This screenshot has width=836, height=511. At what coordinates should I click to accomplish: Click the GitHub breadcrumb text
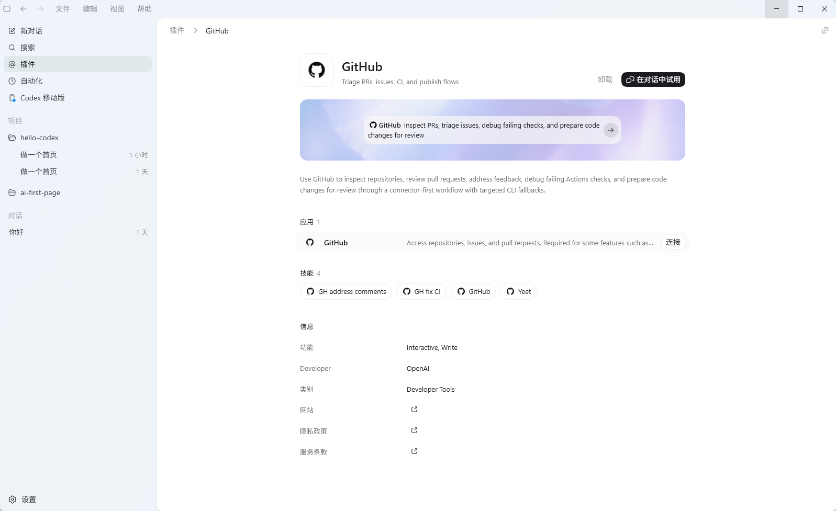pos(217,31)
